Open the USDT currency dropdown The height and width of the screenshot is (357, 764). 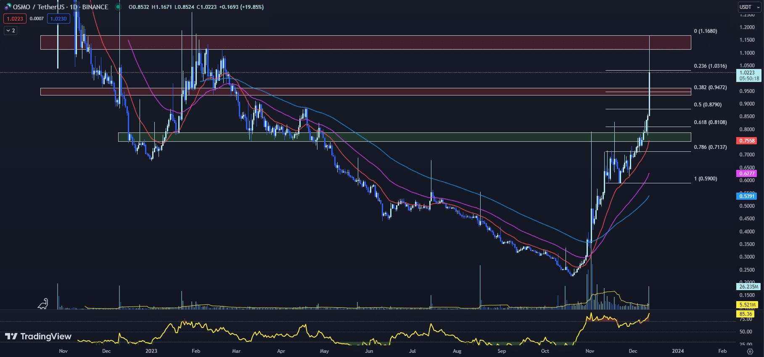point(750,7)
